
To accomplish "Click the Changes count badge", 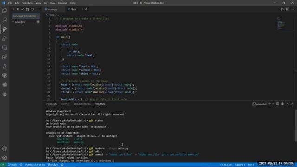I will coord(38,22).
